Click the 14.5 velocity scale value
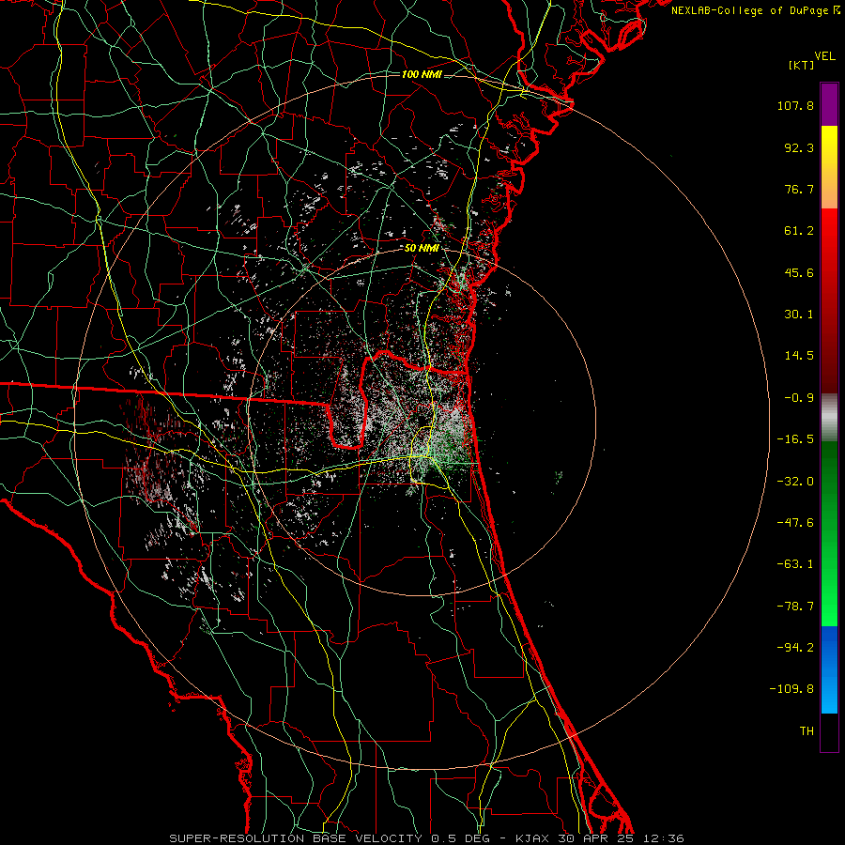The height and width of the screenshot is (845, 845). click(799, 356)
